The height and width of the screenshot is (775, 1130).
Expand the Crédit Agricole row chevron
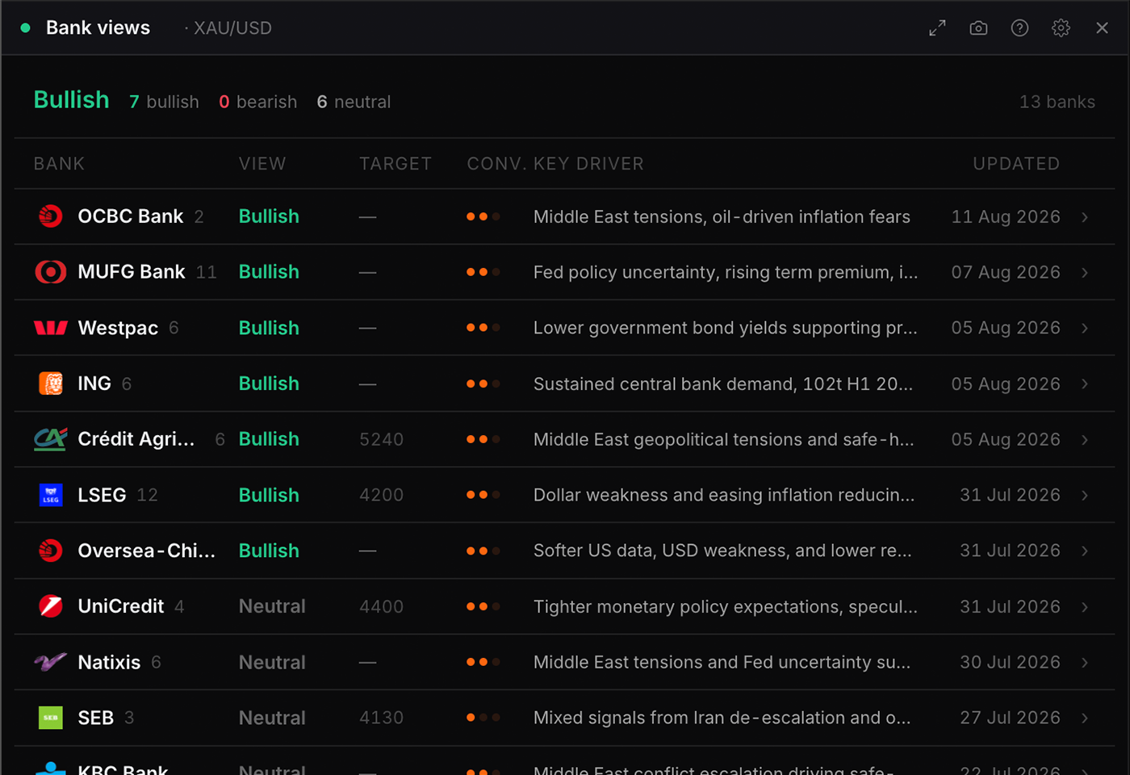[1085, 440]
